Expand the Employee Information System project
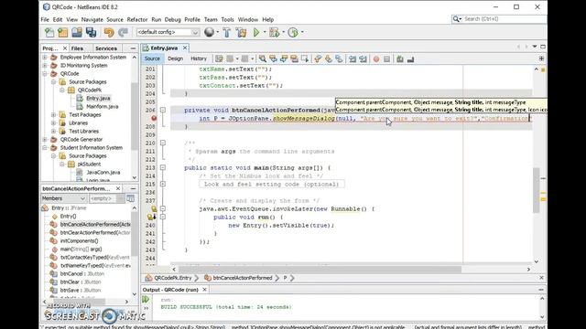 [45, 57]
